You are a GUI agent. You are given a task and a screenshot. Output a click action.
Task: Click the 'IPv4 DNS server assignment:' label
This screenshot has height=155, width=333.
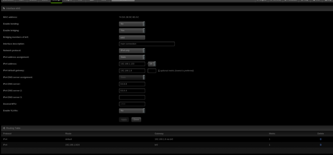pos(18,77)
